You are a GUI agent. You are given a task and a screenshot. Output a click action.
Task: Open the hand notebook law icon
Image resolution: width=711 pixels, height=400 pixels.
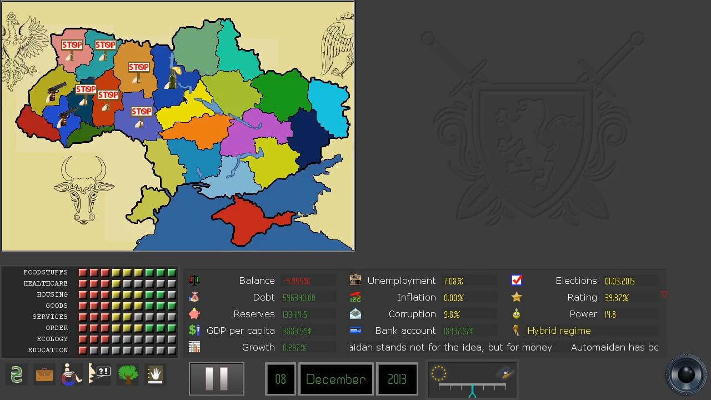pos(156,374)
